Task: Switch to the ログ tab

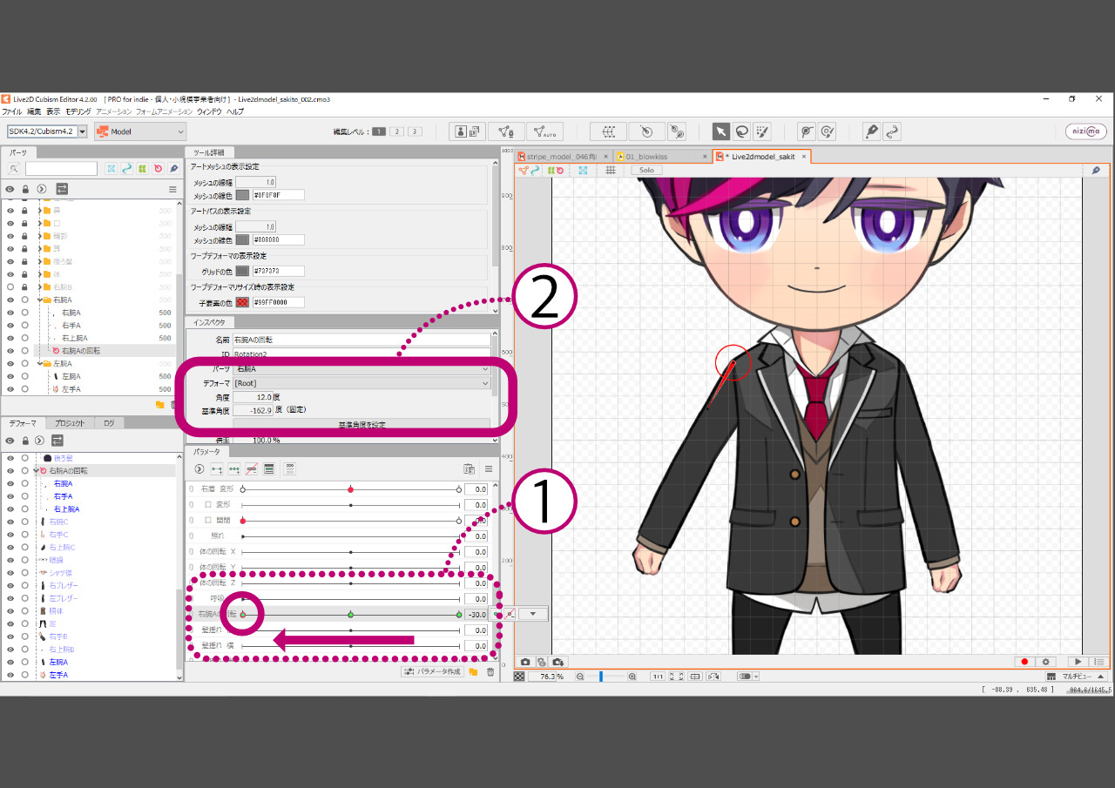Action: pyautogui.click(x=109, y=423)
